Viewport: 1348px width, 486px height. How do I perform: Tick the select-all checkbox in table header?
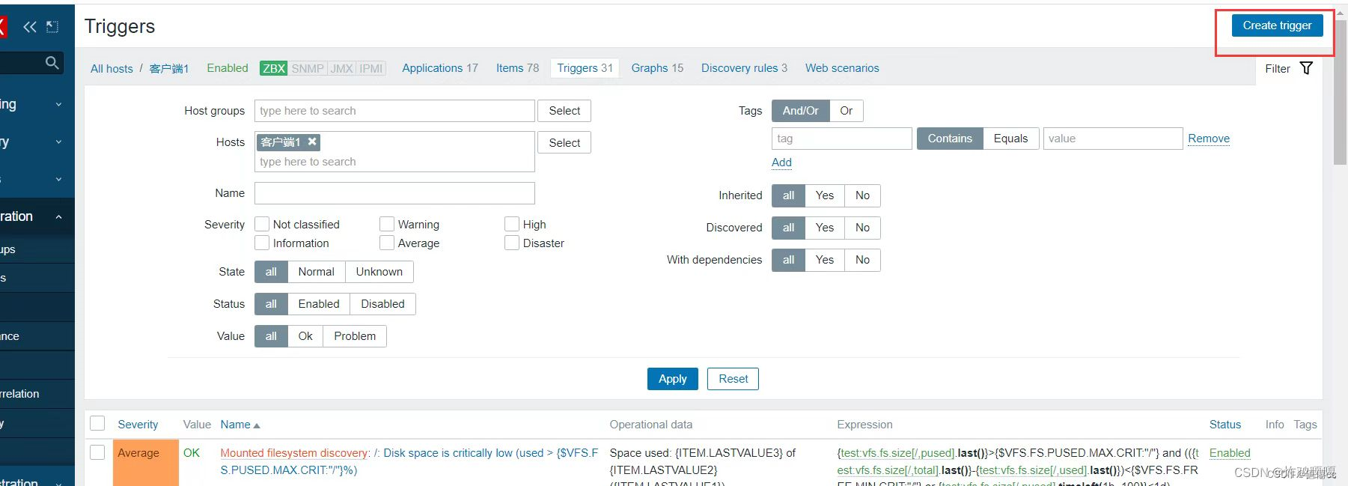pyautogui.click(x=97, y=424)
